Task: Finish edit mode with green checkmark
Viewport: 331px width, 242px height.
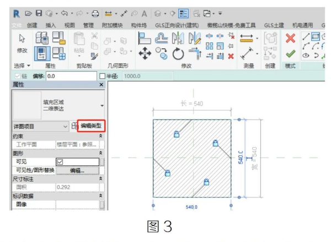Action: [x=291, y=53]
